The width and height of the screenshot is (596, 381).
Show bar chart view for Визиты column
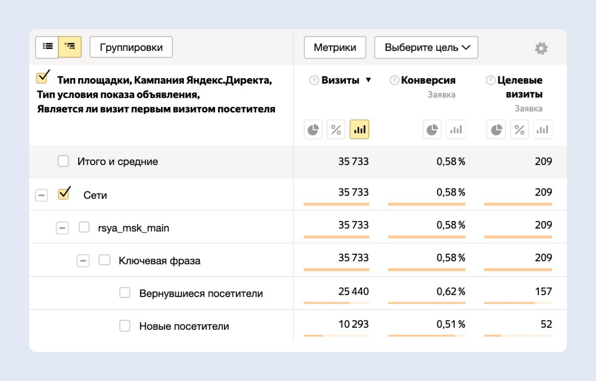click(359, 129)
